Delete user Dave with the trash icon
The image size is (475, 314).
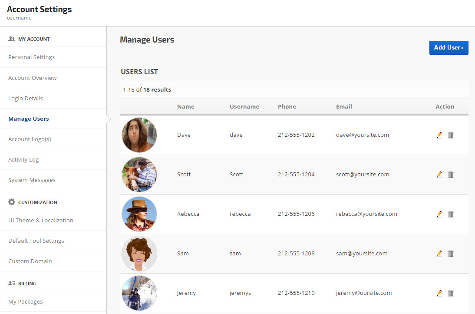click(451, 135)
